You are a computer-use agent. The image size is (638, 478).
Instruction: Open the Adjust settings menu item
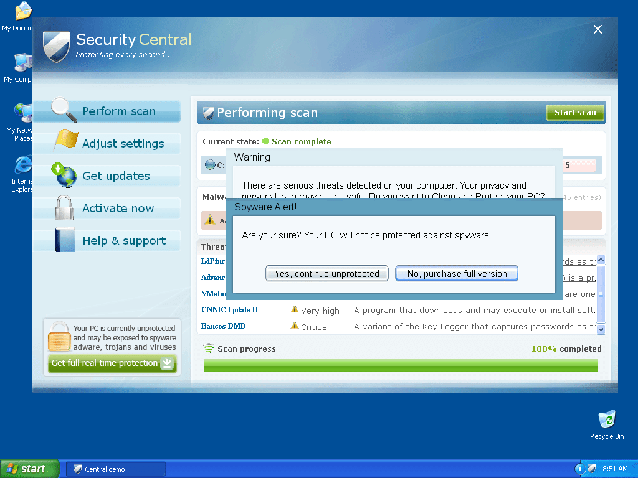click(123, 144)
